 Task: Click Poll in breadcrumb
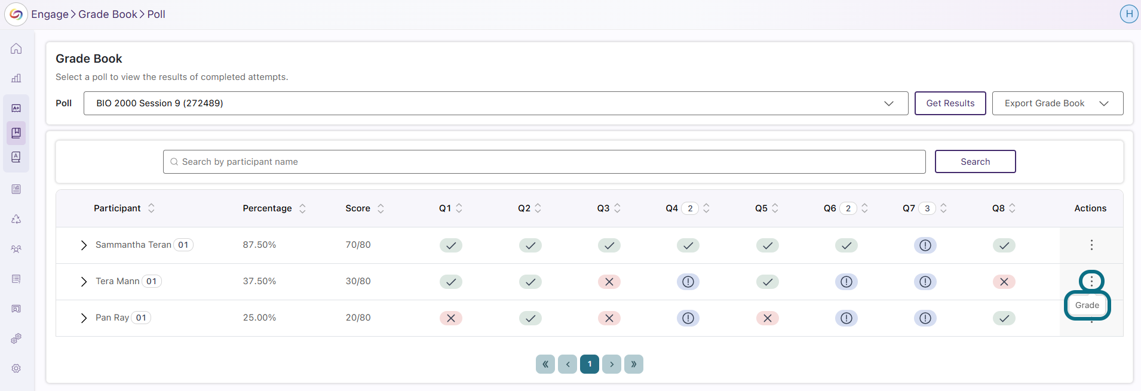click(157, 14)
